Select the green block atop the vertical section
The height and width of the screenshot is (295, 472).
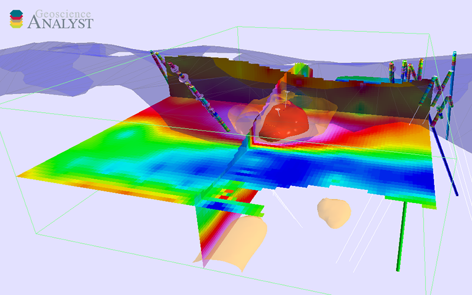click(x=302, y=70)
